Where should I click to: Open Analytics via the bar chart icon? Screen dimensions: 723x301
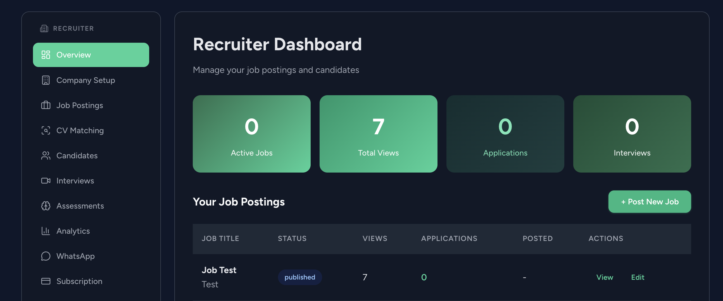(46, 231)
